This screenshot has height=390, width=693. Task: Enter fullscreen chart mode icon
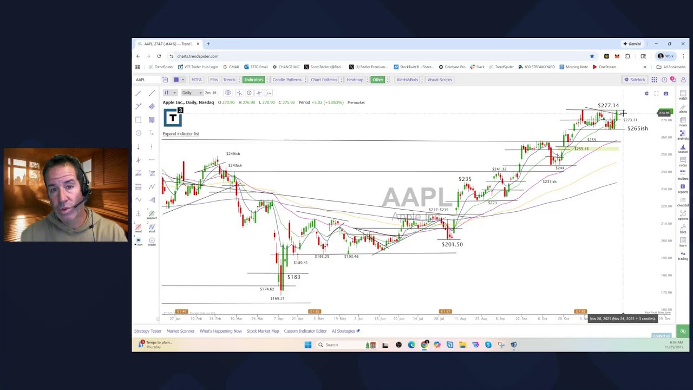656,94
